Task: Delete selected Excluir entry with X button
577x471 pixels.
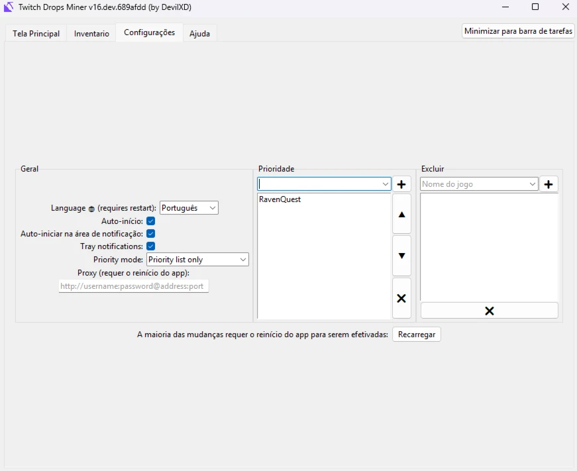Action: coord(490,311)
